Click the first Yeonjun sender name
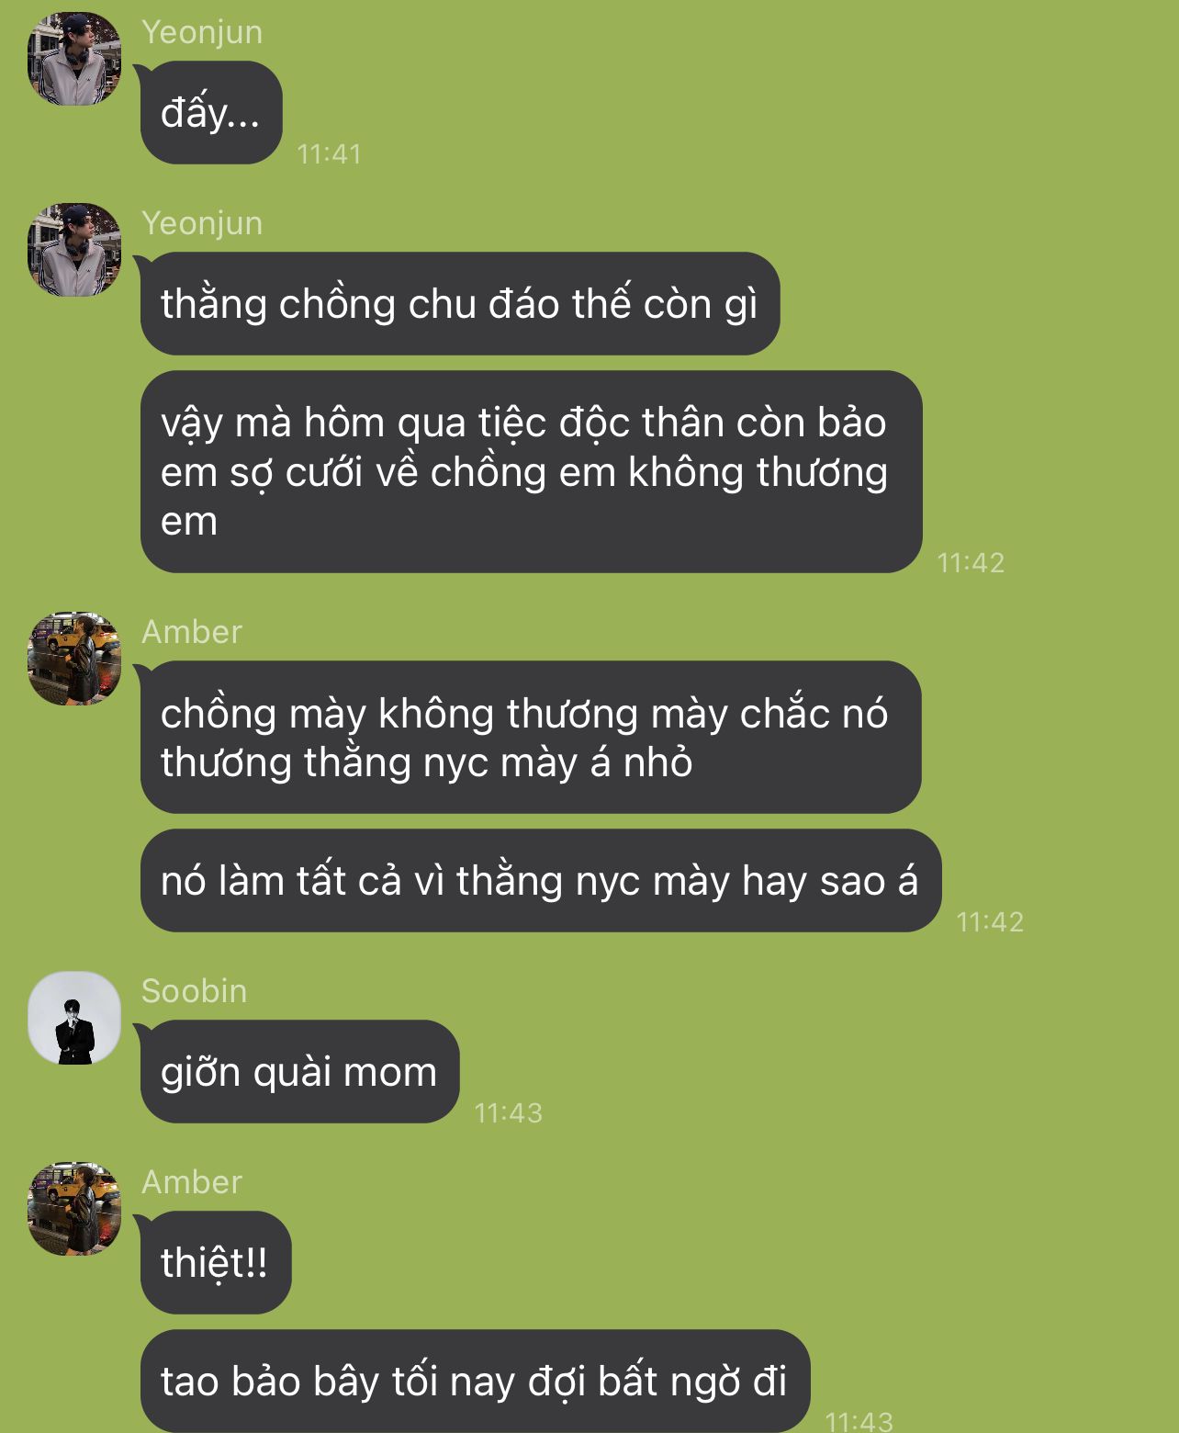The height and width of the screenshot is (1433, 1179). [x=202, y=32]
